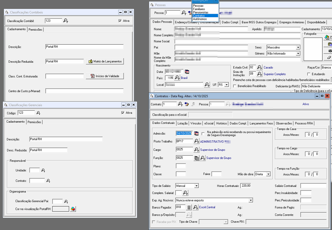This screenshot has height=230, width=332.
Task: Open the Exp. Ag. Nocivos dropdown
Action: click(x=251, y=200)
